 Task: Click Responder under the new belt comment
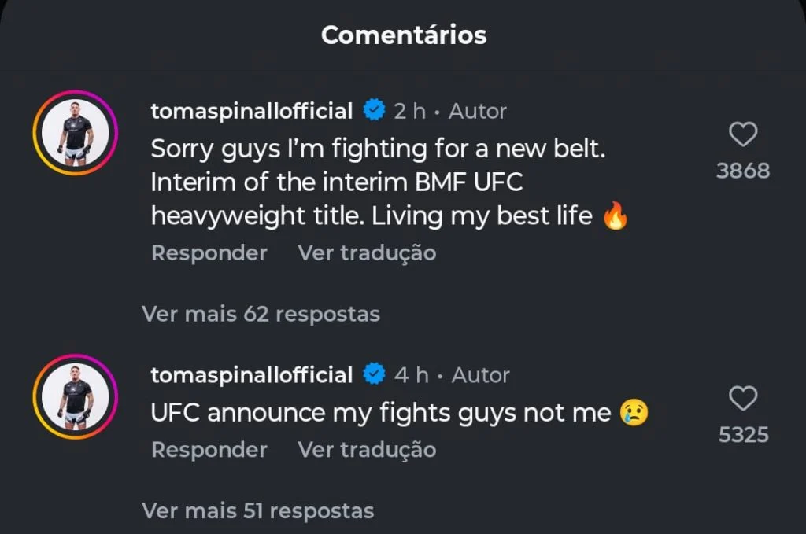[209, 252]
